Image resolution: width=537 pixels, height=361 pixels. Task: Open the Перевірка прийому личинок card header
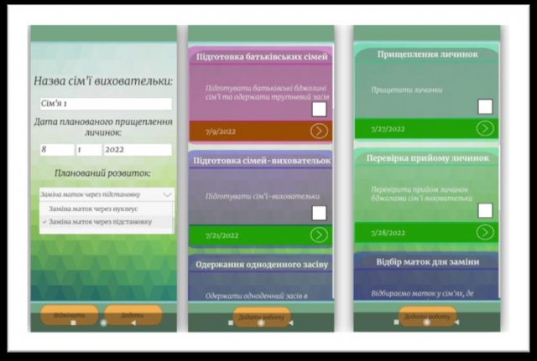(427, 158)
